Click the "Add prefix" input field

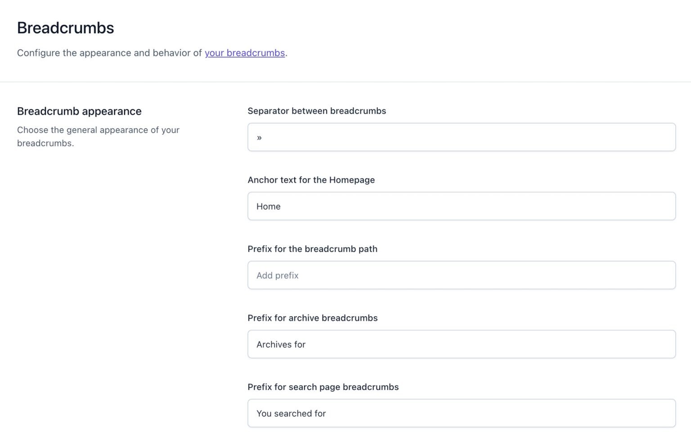[x=461, y=275]
